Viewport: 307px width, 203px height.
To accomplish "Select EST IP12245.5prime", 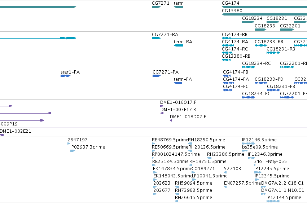I will tap(258, 172).
